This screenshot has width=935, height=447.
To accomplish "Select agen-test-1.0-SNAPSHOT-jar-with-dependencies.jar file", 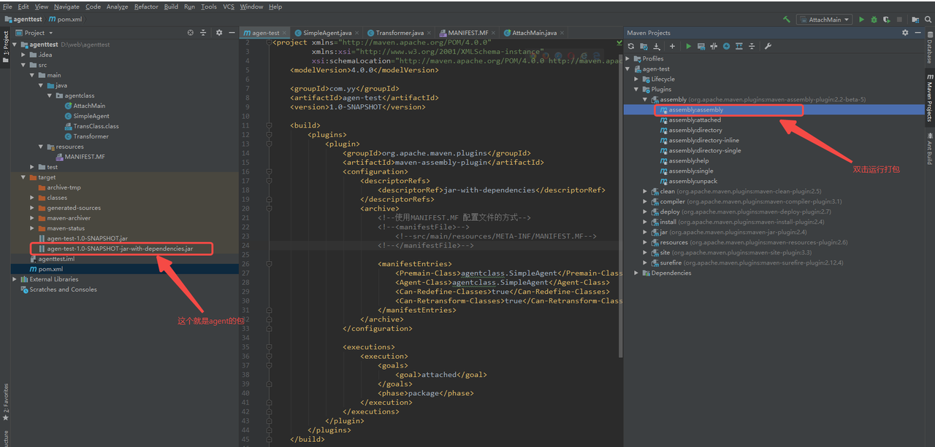I will click(120, 249).
